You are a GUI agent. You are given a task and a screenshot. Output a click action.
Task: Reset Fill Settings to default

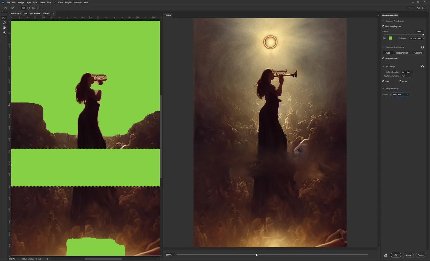click(x=422, y=67)
